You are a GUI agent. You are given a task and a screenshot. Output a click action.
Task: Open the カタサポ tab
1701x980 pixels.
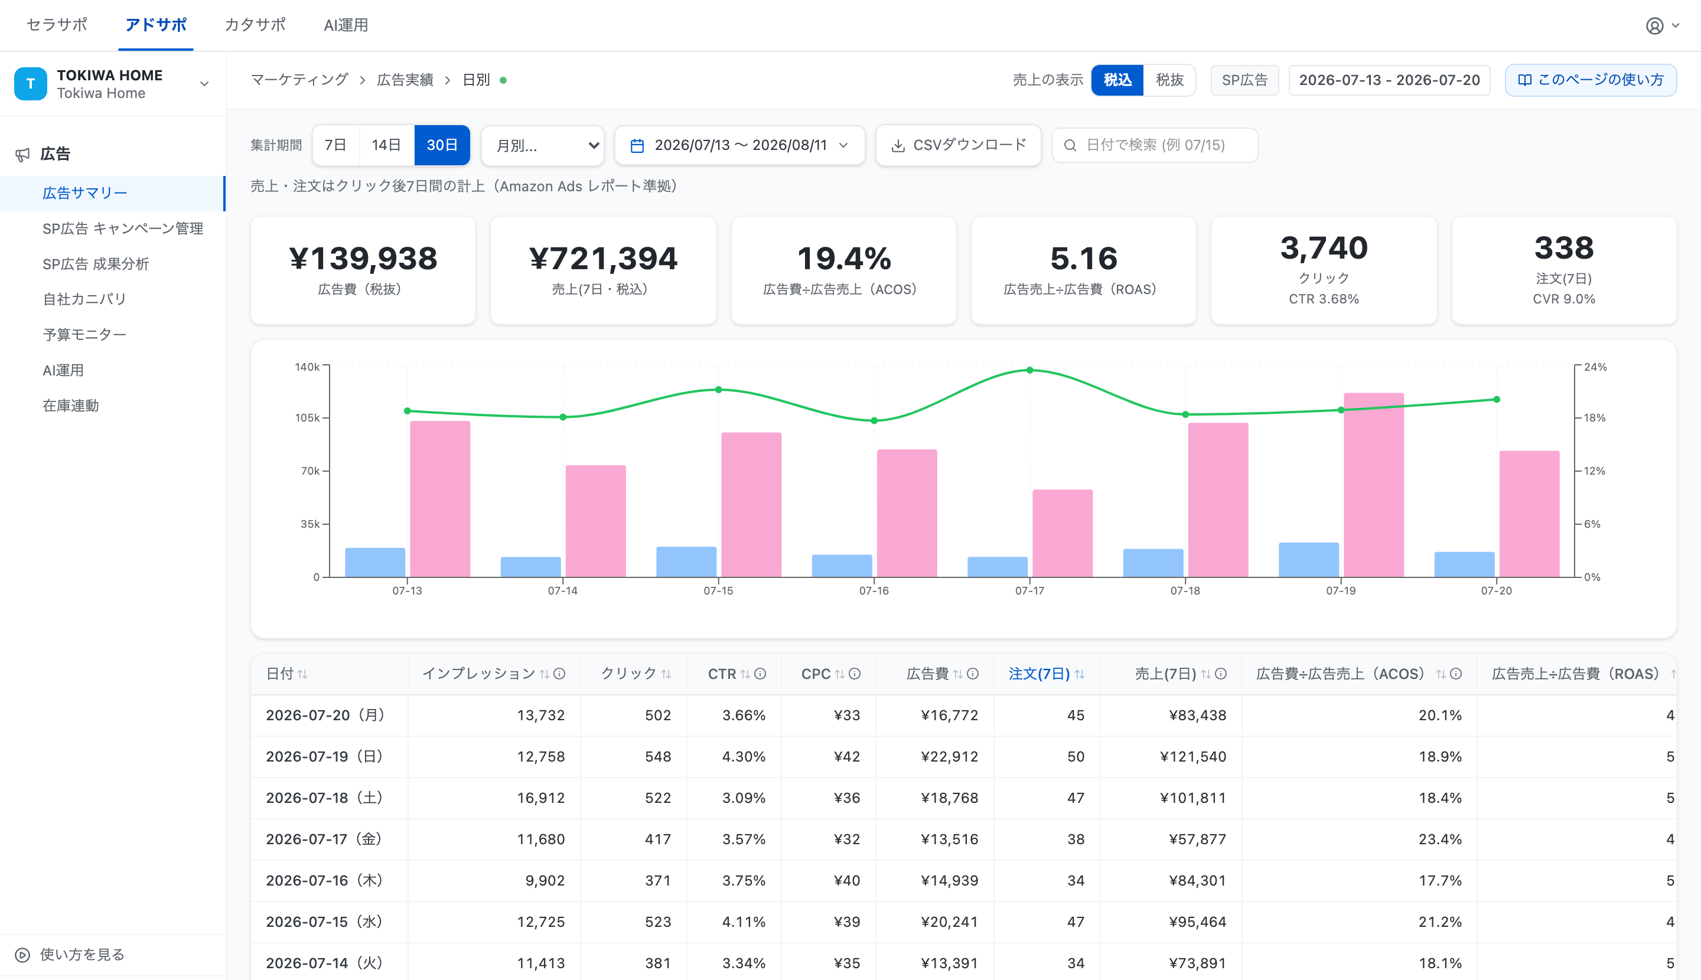(255, 25)
